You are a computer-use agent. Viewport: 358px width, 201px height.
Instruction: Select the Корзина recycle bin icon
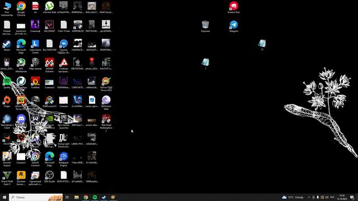[205, 26]
